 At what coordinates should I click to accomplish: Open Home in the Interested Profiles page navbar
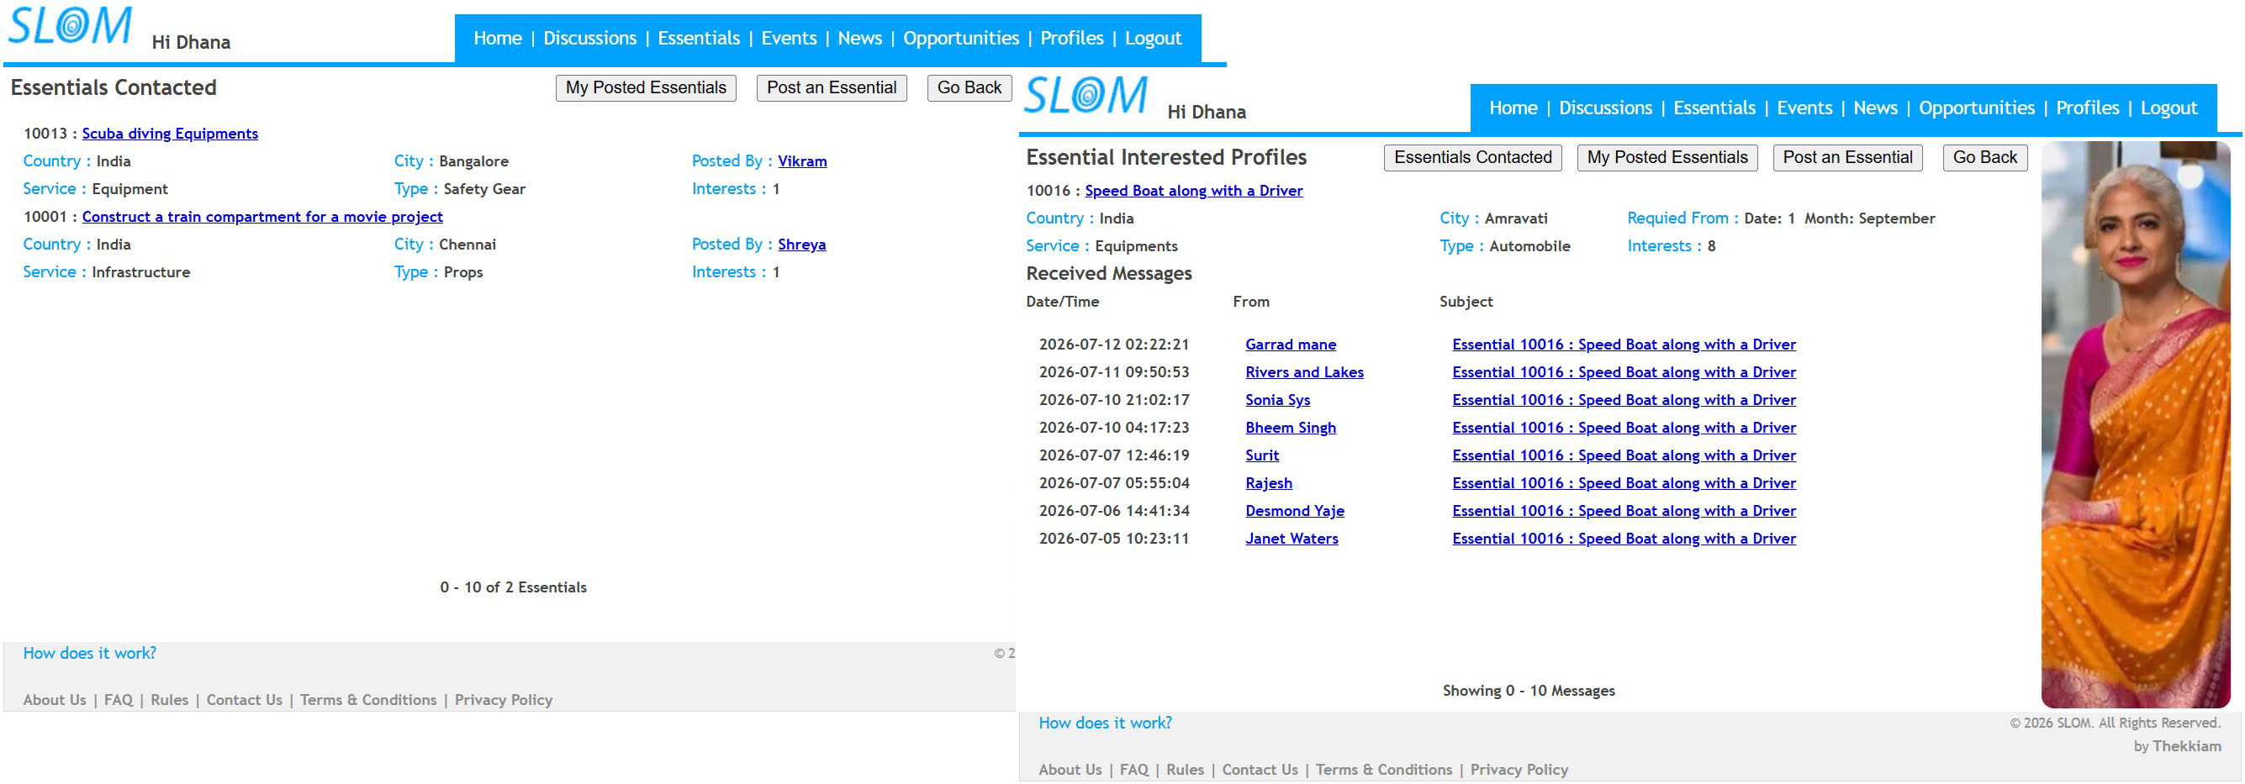pos(1513,108)
